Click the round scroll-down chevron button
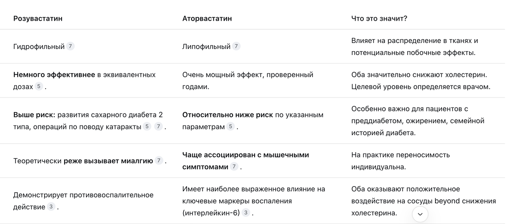516x224 pixels. tap(420, 214)
